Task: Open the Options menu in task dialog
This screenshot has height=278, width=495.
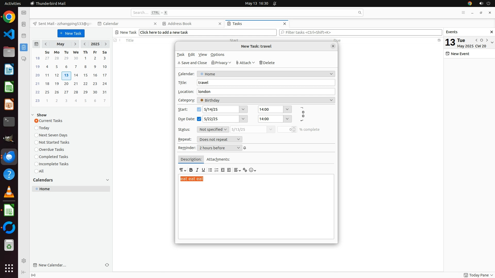Action: pos(217,55)
